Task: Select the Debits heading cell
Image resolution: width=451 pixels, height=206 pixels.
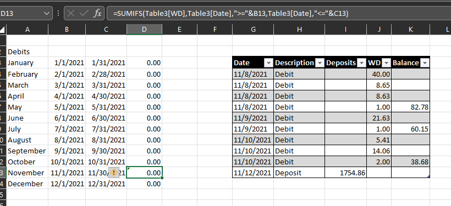Action: pos(27,52)
